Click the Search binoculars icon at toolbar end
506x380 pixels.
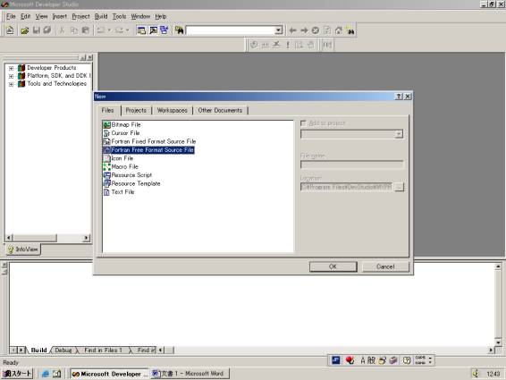click(350, 30)
